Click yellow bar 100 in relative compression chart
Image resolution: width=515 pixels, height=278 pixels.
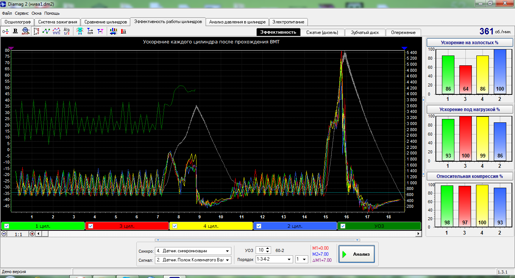click(482, 206)
